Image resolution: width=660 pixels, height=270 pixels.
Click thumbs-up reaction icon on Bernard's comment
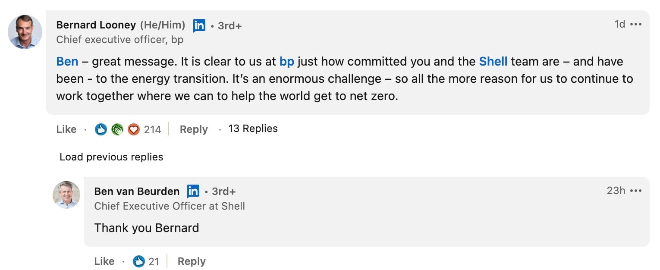pyautogui.click(x=101, y=129)
